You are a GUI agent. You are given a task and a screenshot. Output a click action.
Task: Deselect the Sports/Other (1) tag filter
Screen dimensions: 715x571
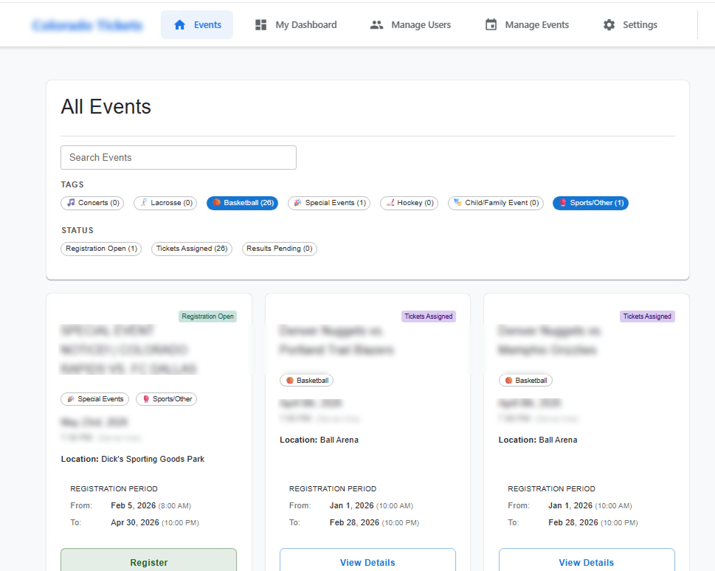[x=590, y=203]
